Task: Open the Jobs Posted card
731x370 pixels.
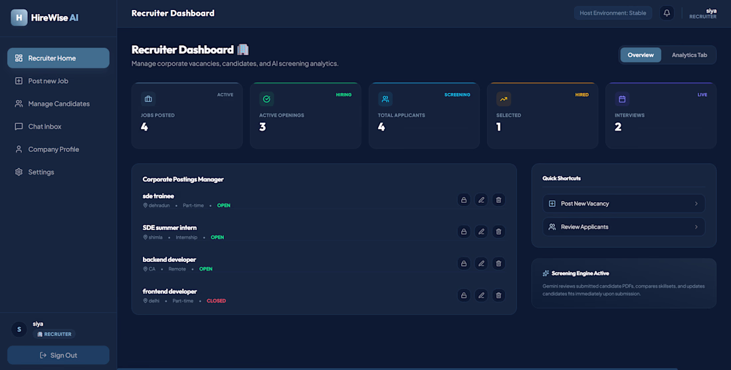Action: click(x=187, y=115)
